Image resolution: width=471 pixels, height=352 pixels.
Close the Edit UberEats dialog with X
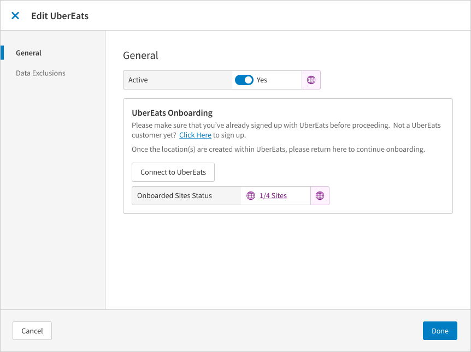[x=15, y=16]
